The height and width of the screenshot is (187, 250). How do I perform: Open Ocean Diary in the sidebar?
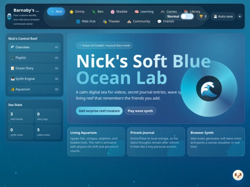[34, 68]
